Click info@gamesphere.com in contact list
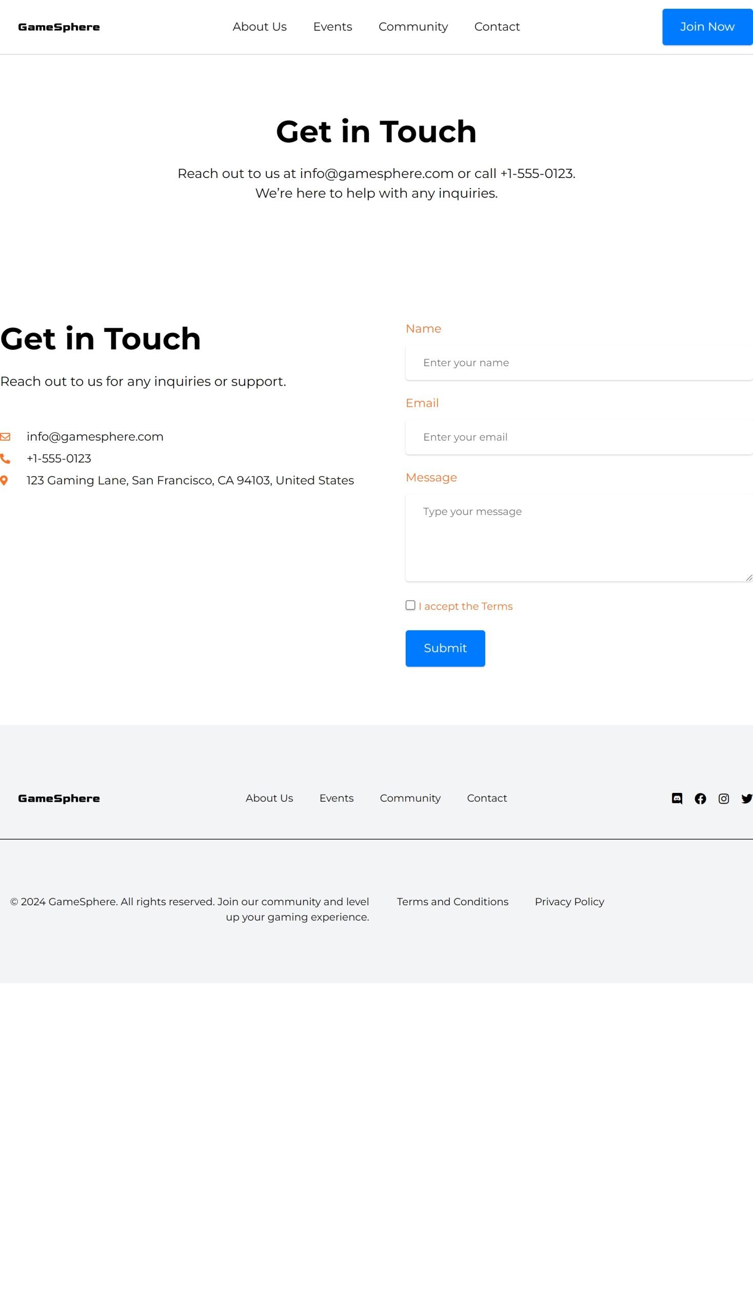753x1313 pixels. point(95,436)
